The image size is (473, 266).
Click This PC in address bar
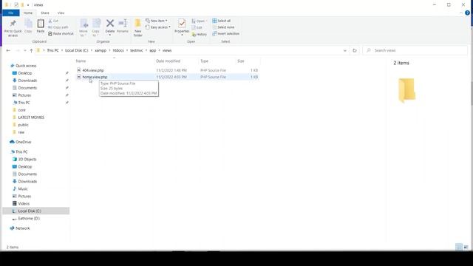pyautogui.click(x=52, y=51)
